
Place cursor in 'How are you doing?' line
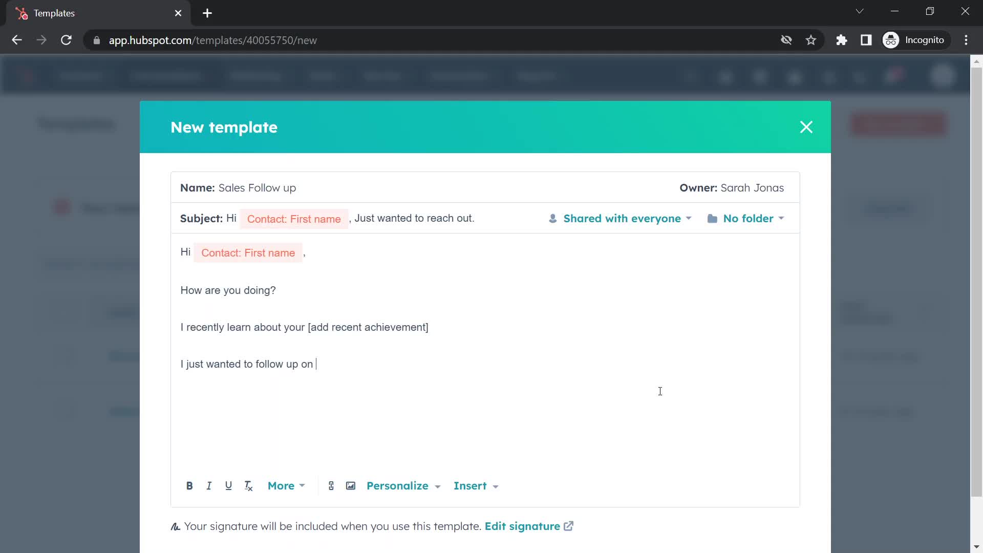[228, 290]
